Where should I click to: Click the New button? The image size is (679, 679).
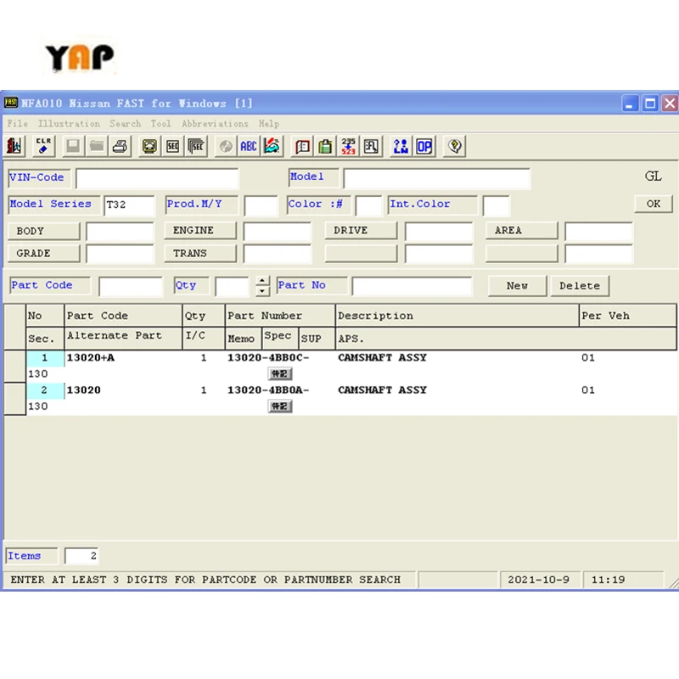[517, 286]
